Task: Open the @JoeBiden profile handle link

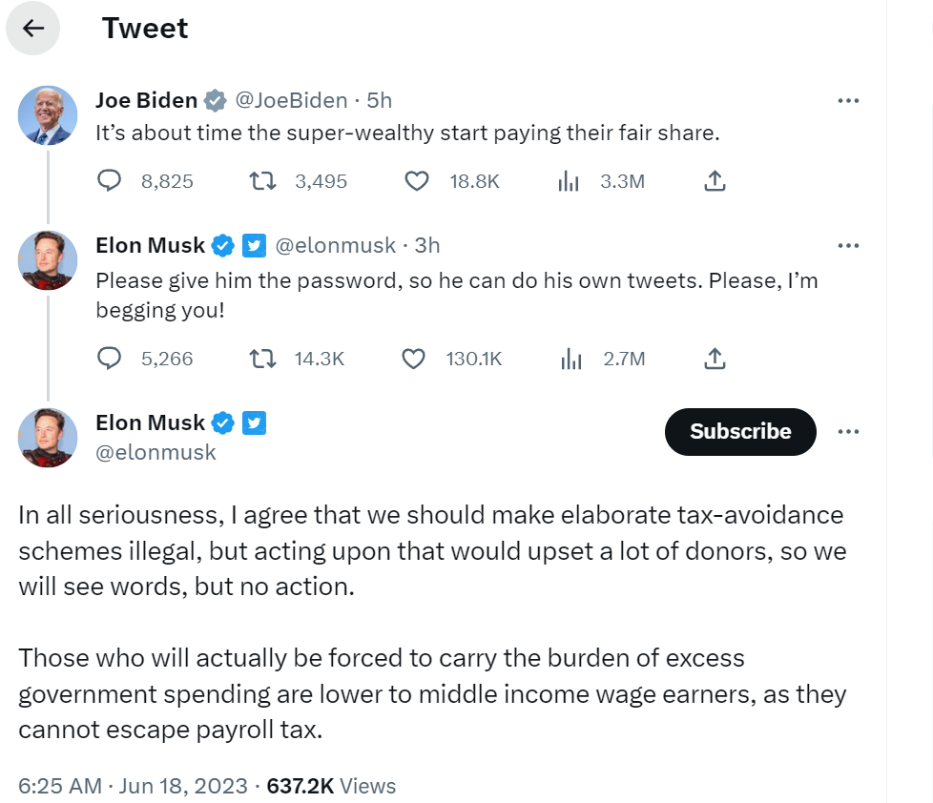Action: point(291,100)
